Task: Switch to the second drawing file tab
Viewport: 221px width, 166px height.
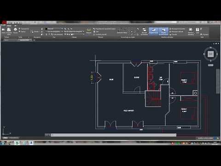Action: pyautogui.click(x=25, y=40)
